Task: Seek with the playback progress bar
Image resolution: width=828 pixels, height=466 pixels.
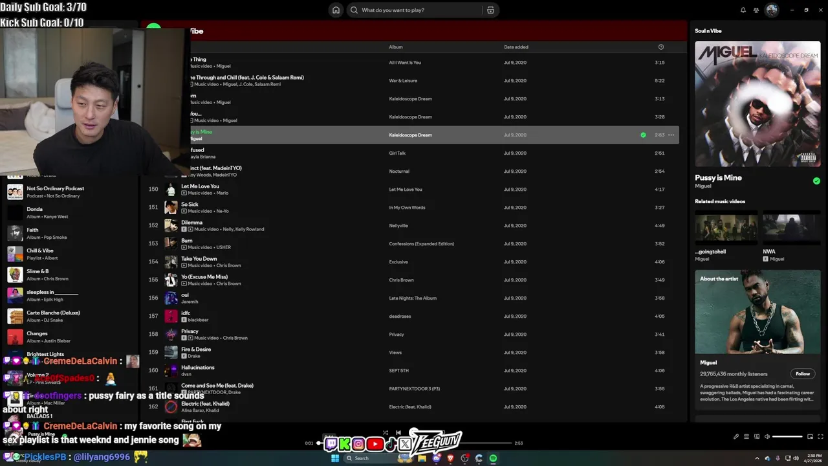Action: click(414, 443)
